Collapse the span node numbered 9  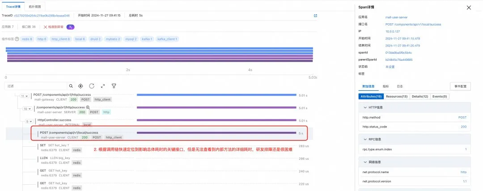tap(29, 121)
